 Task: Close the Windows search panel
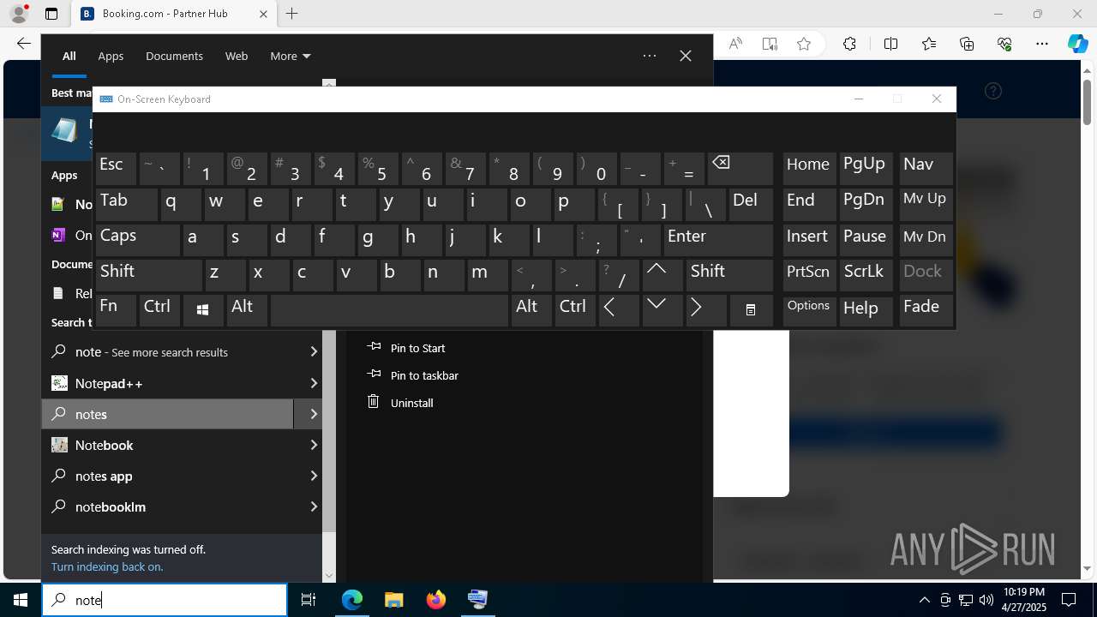[x=686, y=56]
